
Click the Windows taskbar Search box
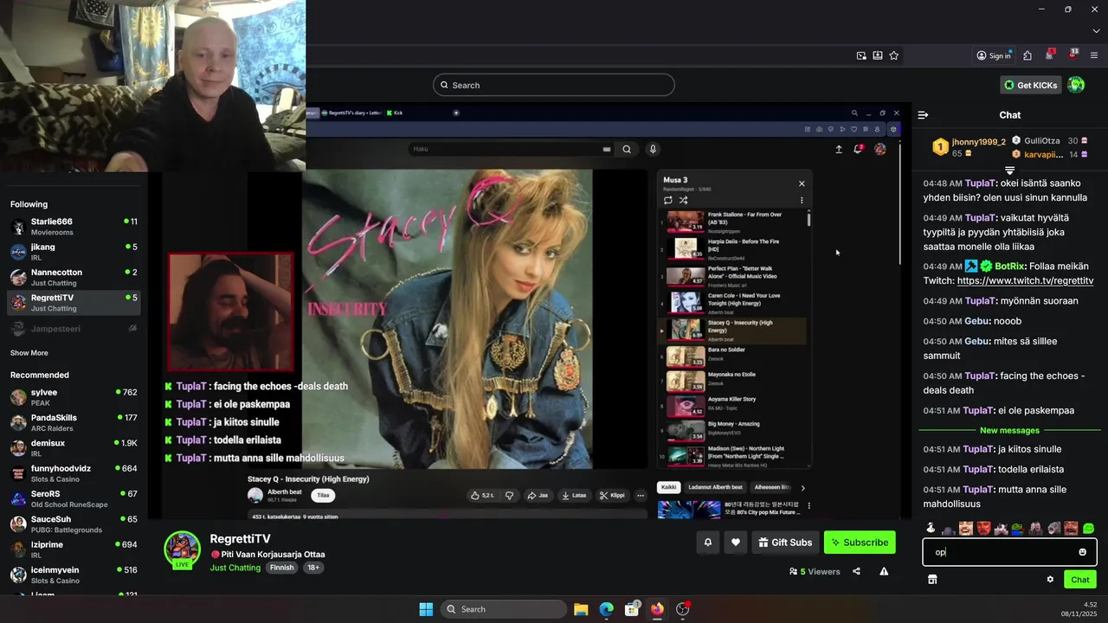502,609
